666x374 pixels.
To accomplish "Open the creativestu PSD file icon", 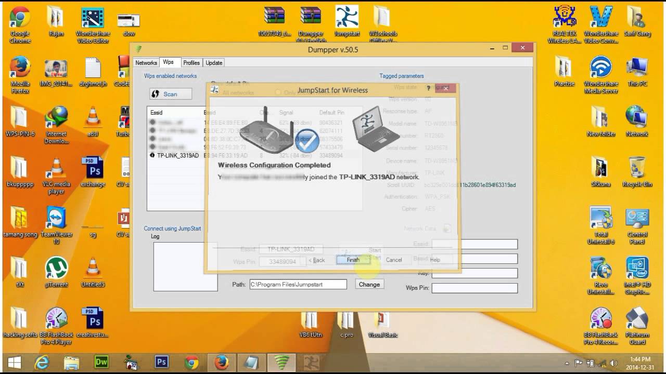I will (93, 323).
